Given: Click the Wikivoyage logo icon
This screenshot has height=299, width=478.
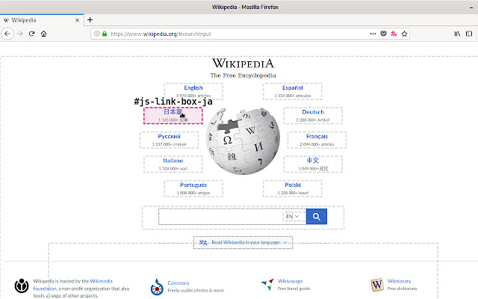Looking at the screenshot, I should [267, 285].
